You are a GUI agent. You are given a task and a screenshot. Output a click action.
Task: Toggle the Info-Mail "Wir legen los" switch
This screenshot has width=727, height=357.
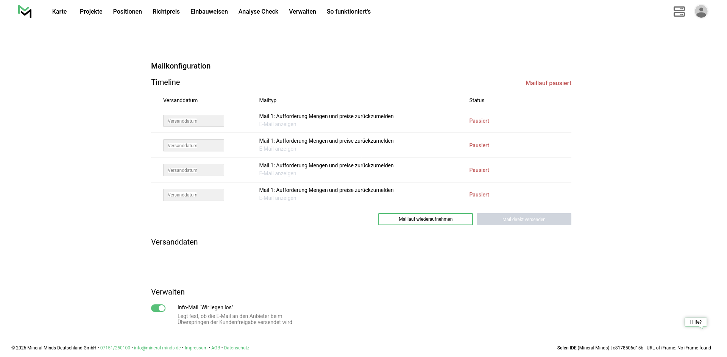[158, 308]
